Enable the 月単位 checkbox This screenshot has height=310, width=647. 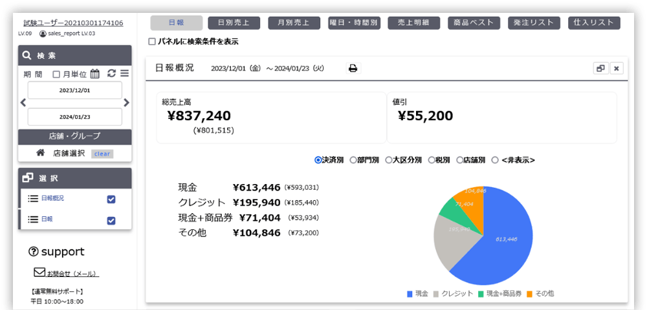tap(56, 74)
